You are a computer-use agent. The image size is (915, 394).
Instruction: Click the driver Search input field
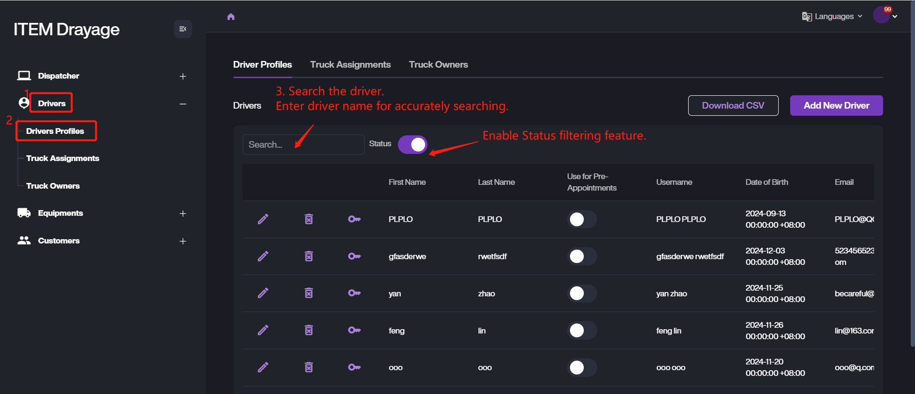tap(303, 144)
